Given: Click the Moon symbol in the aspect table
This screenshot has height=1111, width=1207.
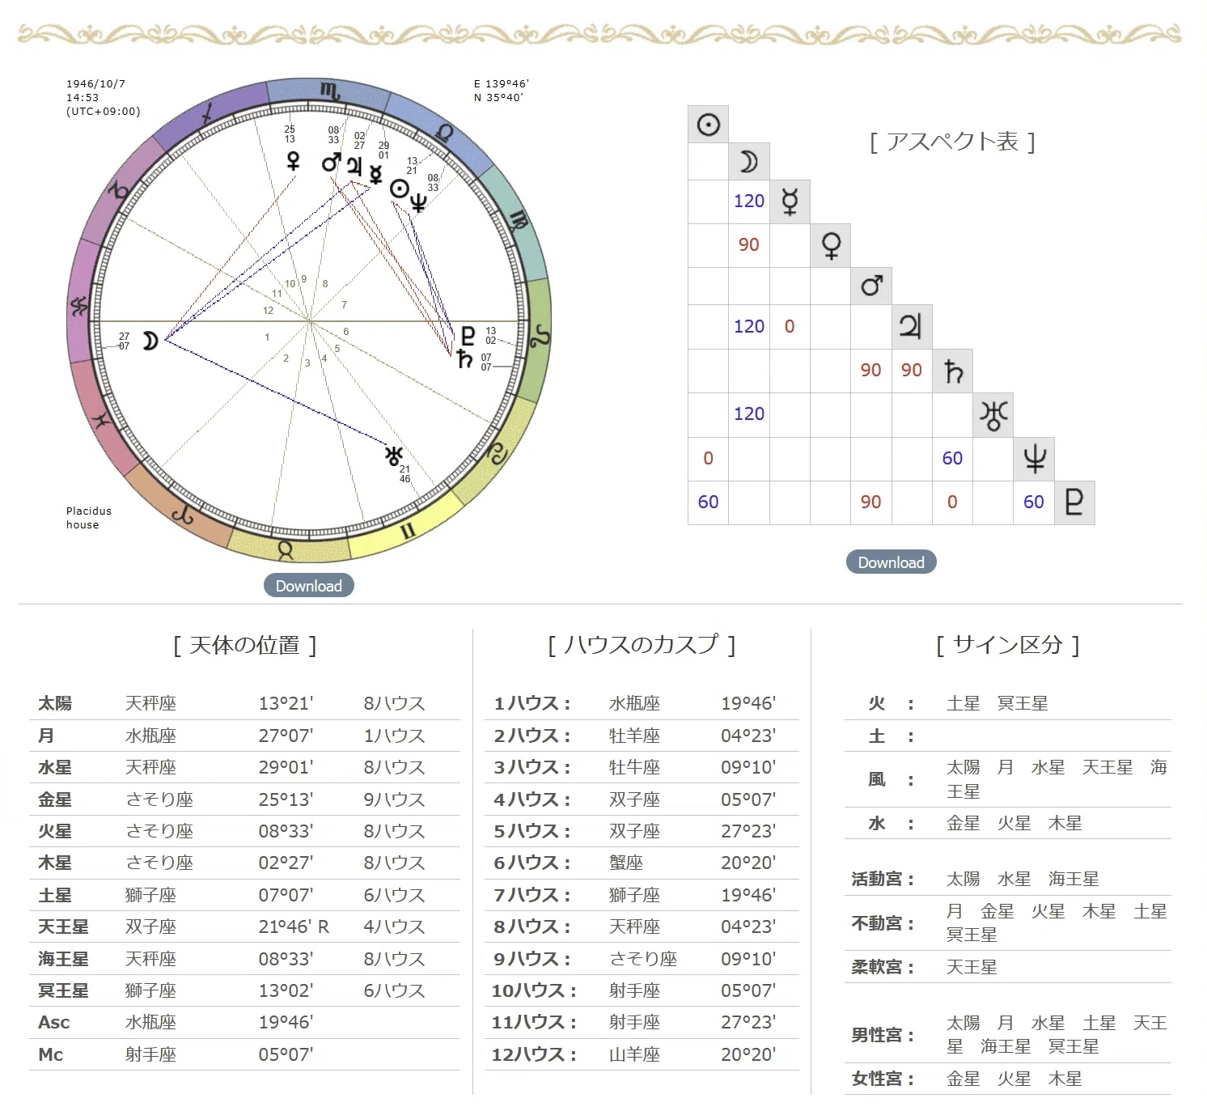Looking at the screenshot, I should point(749,162).
